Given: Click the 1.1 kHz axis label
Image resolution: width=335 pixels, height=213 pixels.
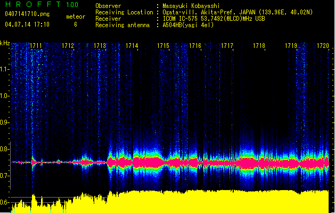Looking at the screenshot, I should (x=5, y=69).
